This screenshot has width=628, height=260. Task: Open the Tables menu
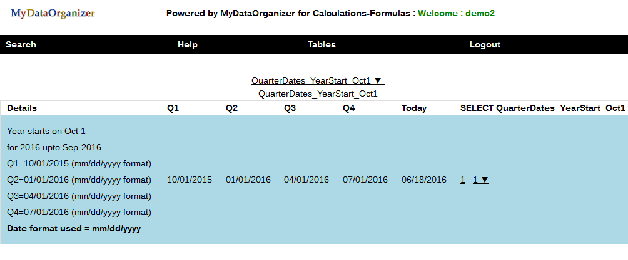[322, 44]
